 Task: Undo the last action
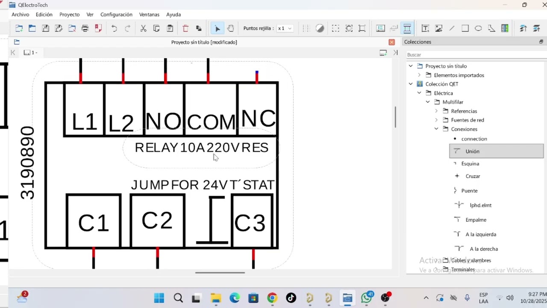pos(114,28)
